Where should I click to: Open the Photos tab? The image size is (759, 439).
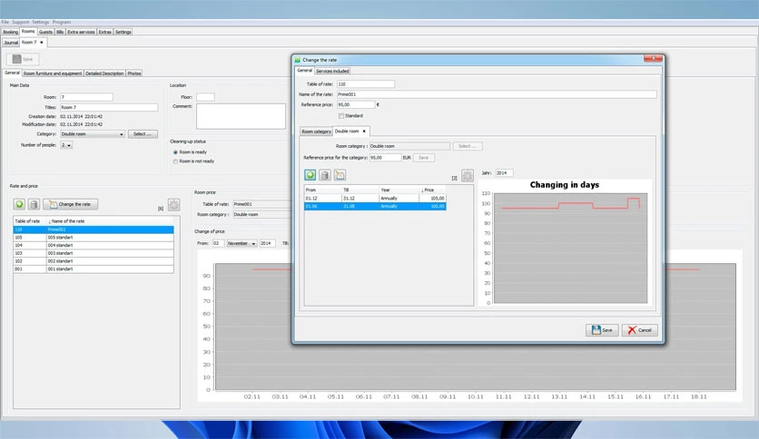tap(134, 73)
